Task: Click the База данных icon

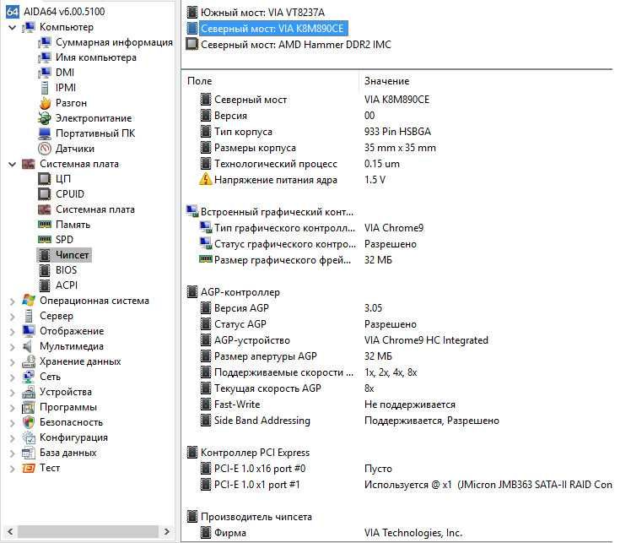Action: [29, 453]
